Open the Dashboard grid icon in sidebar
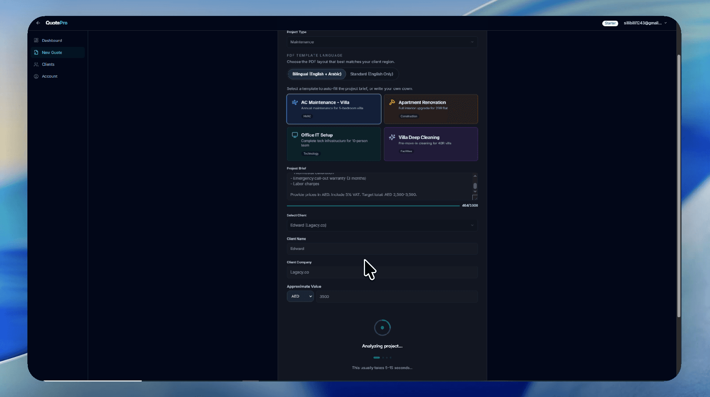This screenshot has height=397, width=710. click(x=36, y=40)
